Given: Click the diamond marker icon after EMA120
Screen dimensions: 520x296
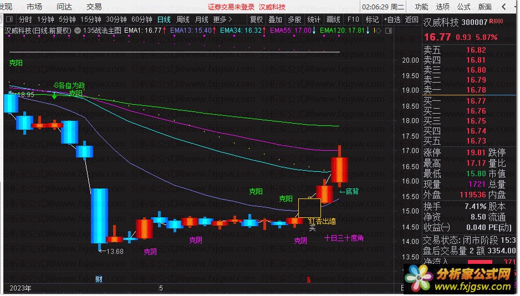Looking at the screenshot, I should click(379, 31).
